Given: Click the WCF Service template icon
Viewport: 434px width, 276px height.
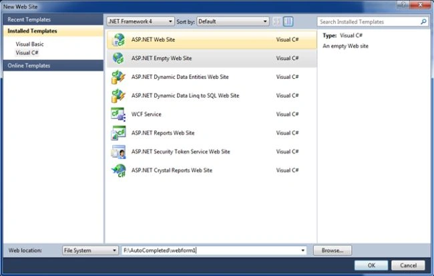Looking at the screenshot, I should [x=118, y=114].
